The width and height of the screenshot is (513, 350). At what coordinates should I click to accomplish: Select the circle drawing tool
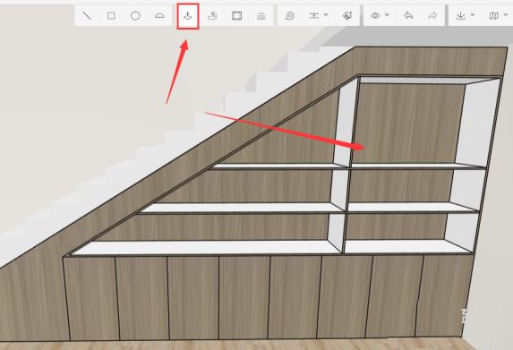coord(135,16)
